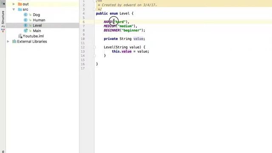Click the "medium" string literal
The width and height of the screenshot is (272, 153).
[x=126, y=26]
